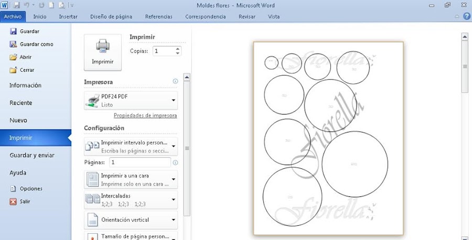Viewport: 472px width, 240px height.
Task: Click the Guardar como floppy icon
Action: coord(13,44)
